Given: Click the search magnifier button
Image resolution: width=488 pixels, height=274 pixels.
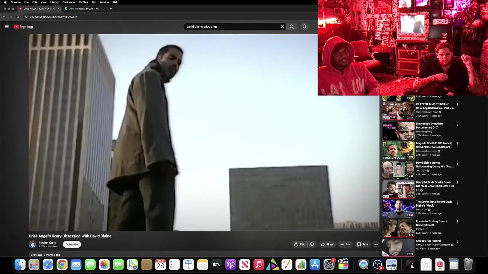Looking at the screenshot, I should point(292,27).
